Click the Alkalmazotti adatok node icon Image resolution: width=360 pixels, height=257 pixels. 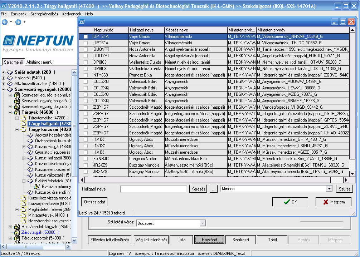click(x=10, y=84)
